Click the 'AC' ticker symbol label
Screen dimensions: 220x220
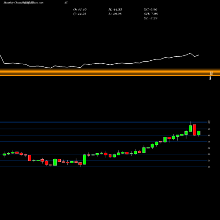66,3
